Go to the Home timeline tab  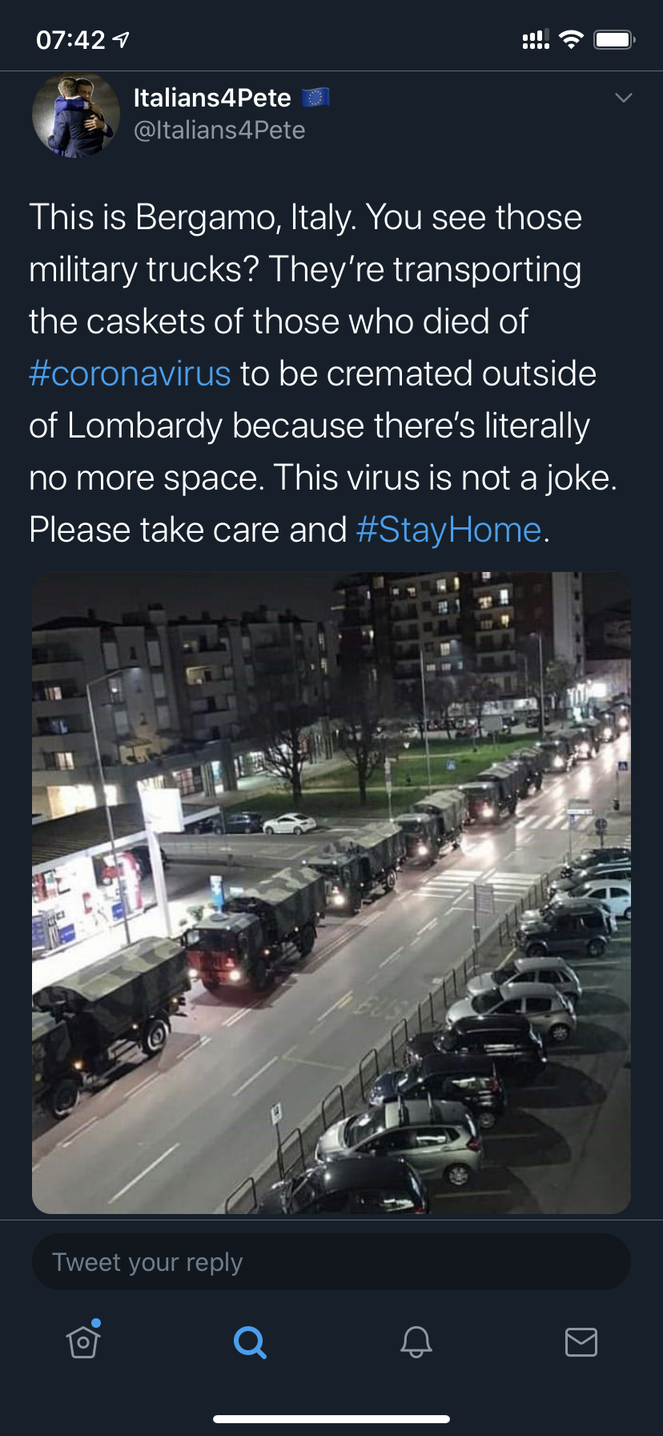coord(83,1341)
